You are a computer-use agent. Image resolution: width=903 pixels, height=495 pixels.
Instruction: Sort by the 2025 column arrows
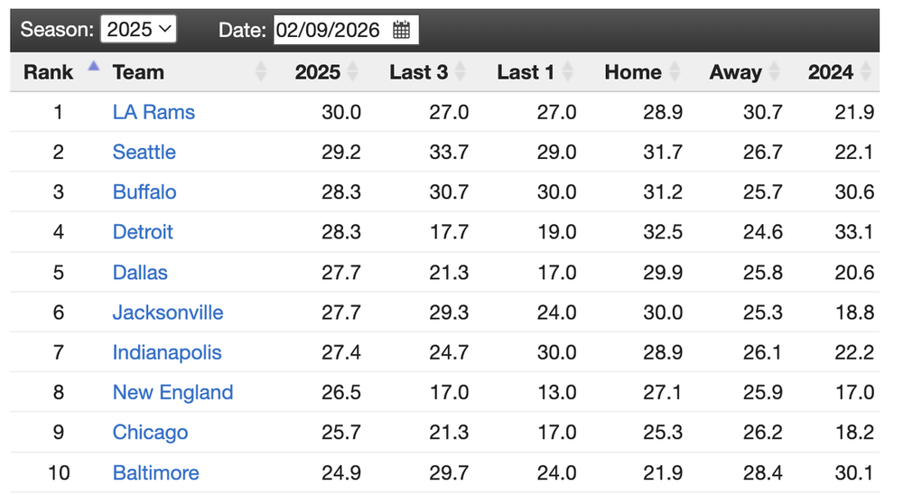pos(353,72)
